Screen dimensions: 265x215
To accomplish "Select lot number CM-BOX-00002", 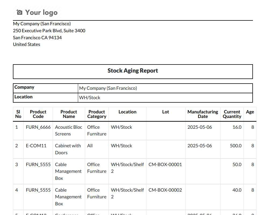I will tap(165, 190).
